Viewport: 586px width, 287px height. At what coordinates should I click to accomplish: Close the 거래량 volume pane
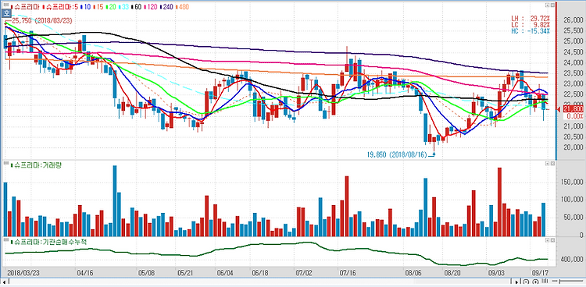coord(552,164)
